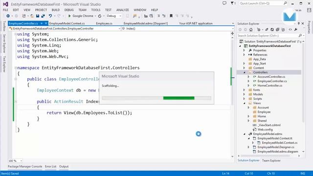Click Solution Explorer Refresh icon
The height and width of the screenshot is (176, 313).
coord(272,29)
